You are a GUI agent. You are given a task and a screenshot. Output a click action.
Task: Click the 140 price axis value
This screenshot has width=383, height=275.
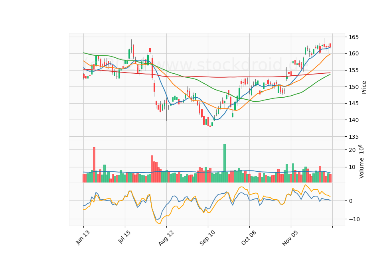tap(354, 120)
